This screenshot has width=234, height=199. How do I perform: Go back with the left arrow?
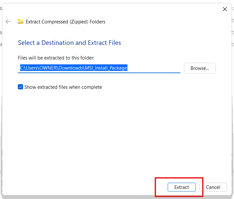(8, 22)
